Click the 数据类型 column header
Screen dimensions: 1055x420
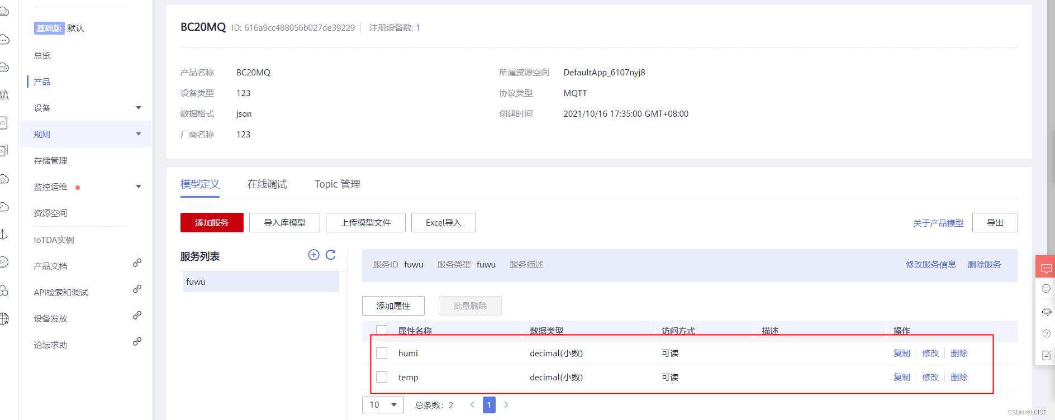[546, 331]
